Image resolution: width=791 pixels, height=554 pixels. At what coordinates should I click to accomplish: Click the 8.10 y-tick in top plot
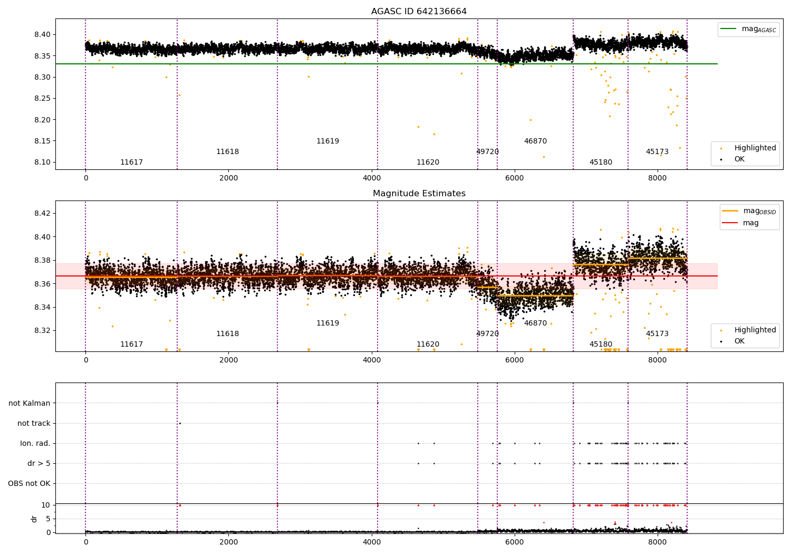pos(43,163)
